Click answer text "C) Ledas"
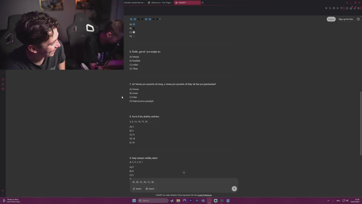 [134, 65]
